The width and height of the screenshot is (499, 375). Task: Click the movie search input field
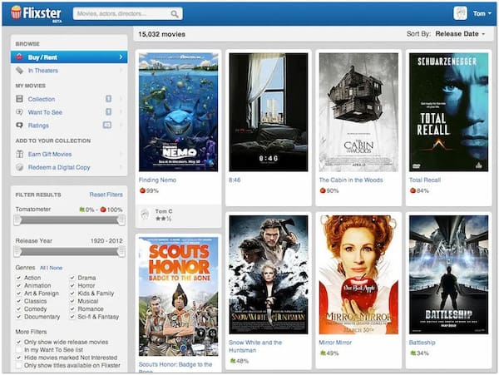[x=127, y=13]
